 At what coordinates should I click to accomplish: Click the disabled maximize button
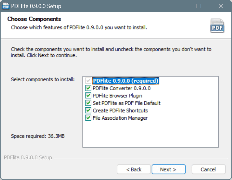pyautogui.click(x=199, y=6)
